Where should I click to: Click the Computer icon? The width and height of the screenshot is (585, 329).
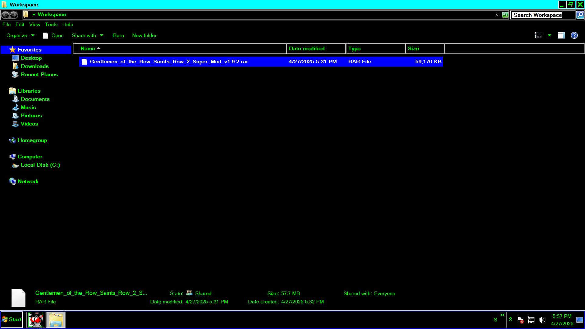point(12,157)
